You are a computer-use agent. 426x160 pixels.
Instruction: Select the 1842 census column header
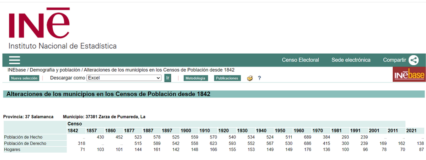[x=73, y=131]
